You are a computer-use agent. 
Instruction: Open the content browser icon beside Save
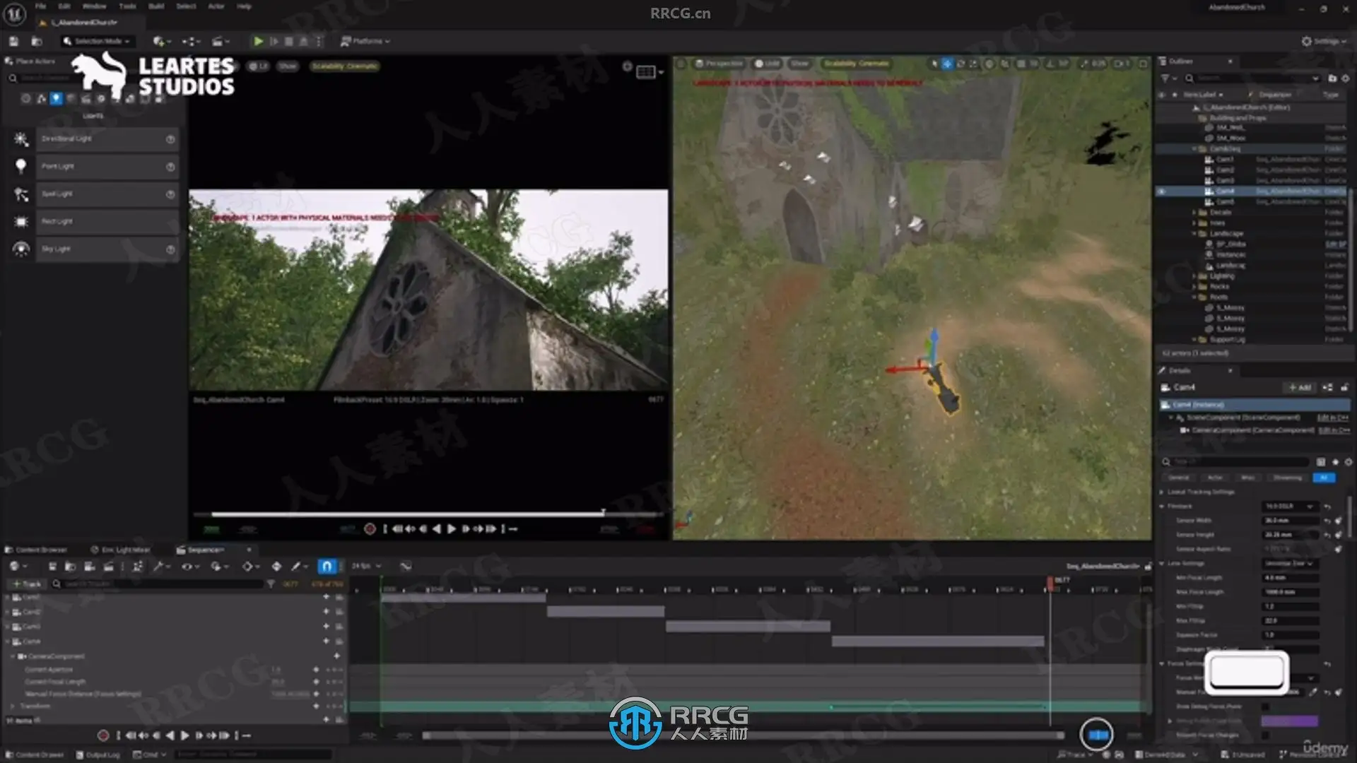[37, 41]
